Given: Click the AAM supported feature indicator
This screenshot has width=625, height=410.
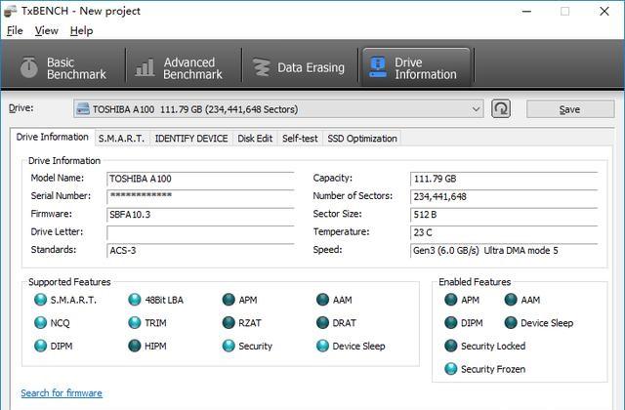Looking at the screenshot, I should [x=322, y=300].
